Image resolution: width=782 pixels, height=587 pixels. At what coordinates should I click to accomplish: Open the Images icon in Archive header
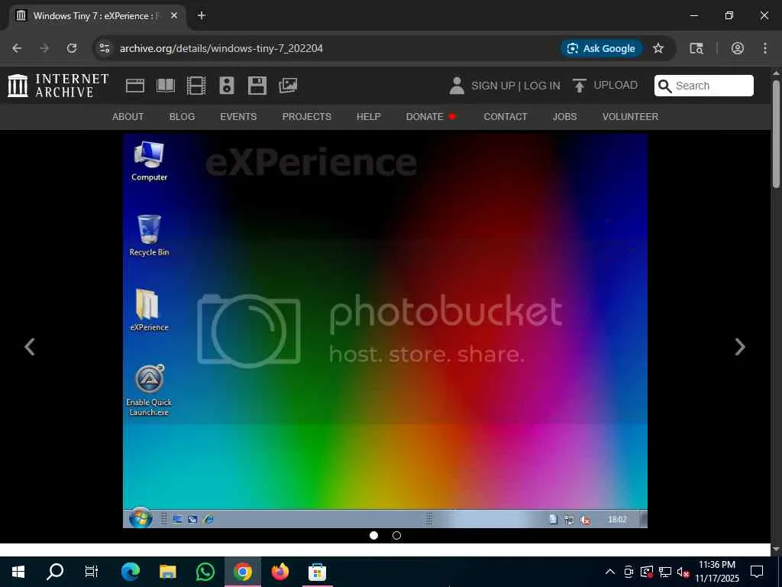tap(288, 86)
